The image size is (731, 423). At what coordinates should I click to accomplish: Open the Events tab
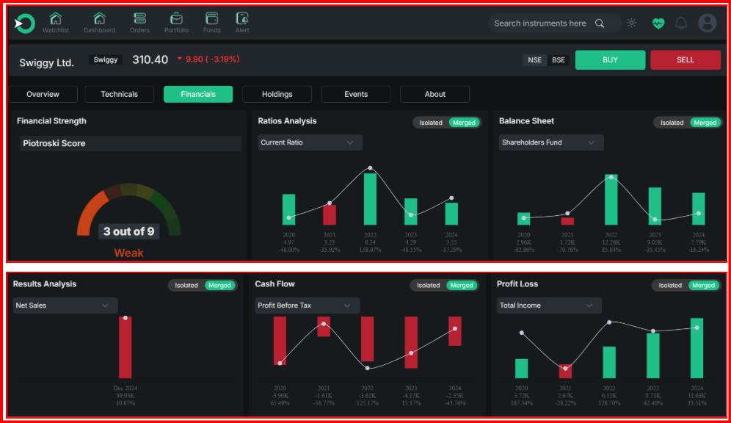tap(356, 94)
